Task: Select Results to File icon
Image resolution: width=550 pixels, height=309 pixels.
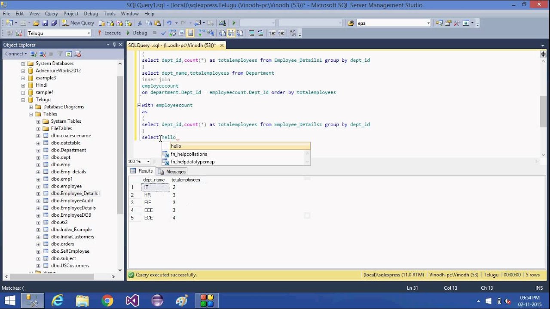Action: (x=240, y=33)
